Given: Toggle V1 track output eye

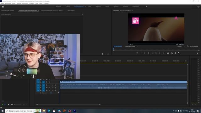Looking at the screenshot, I should (x=49, y=82).
